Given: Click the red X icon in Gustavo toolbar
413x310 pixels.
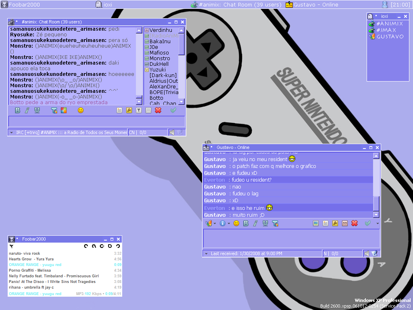Looking at the screenshot, I should coord(355,223).
